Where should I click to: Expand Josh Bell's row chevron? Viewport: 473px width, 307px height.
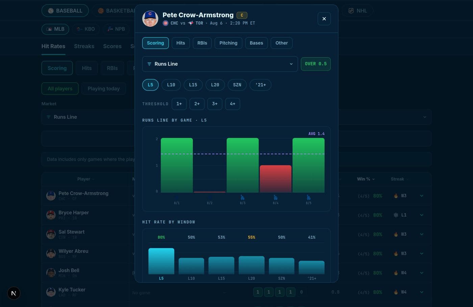click(x=422, y=273)
